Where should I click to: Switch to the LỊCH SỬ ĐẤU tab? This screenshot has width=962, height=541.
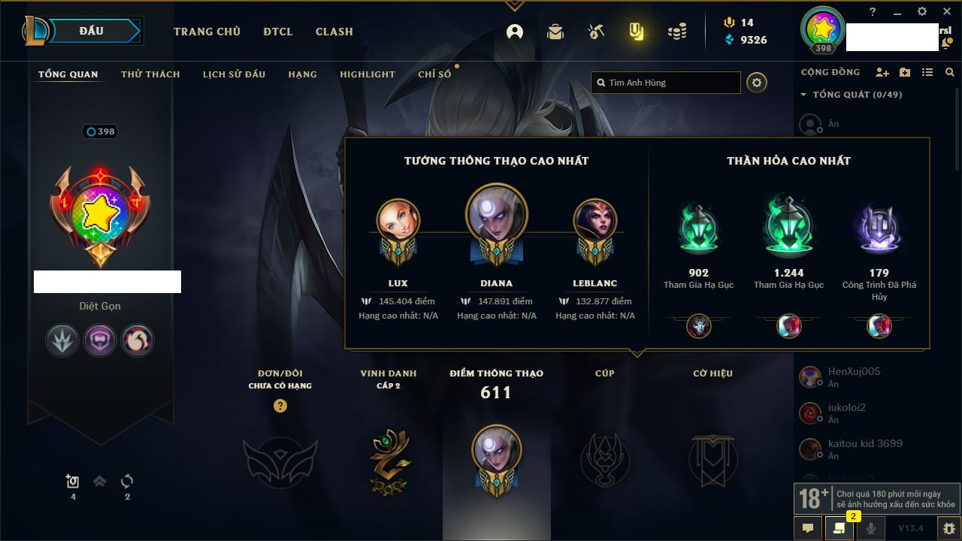234,74
